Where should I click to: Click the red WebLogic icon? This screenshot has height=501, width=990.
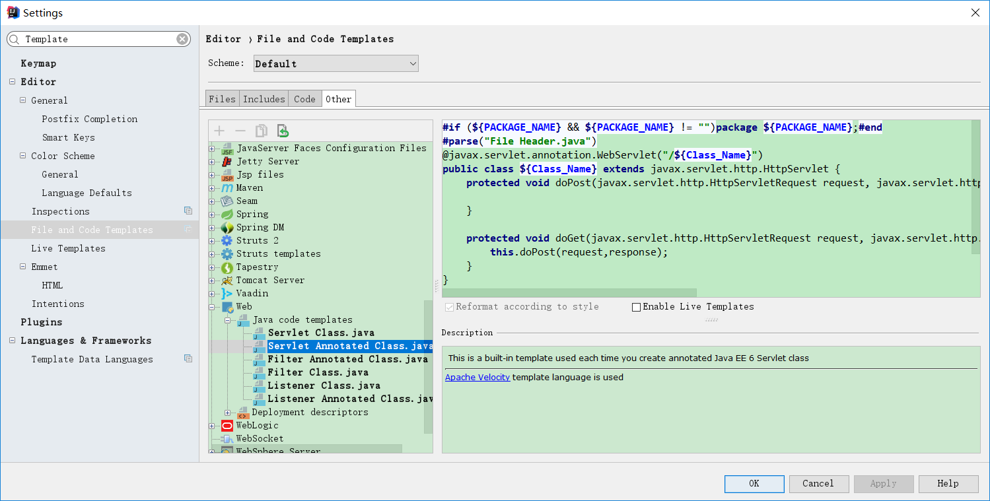(227, 425)
